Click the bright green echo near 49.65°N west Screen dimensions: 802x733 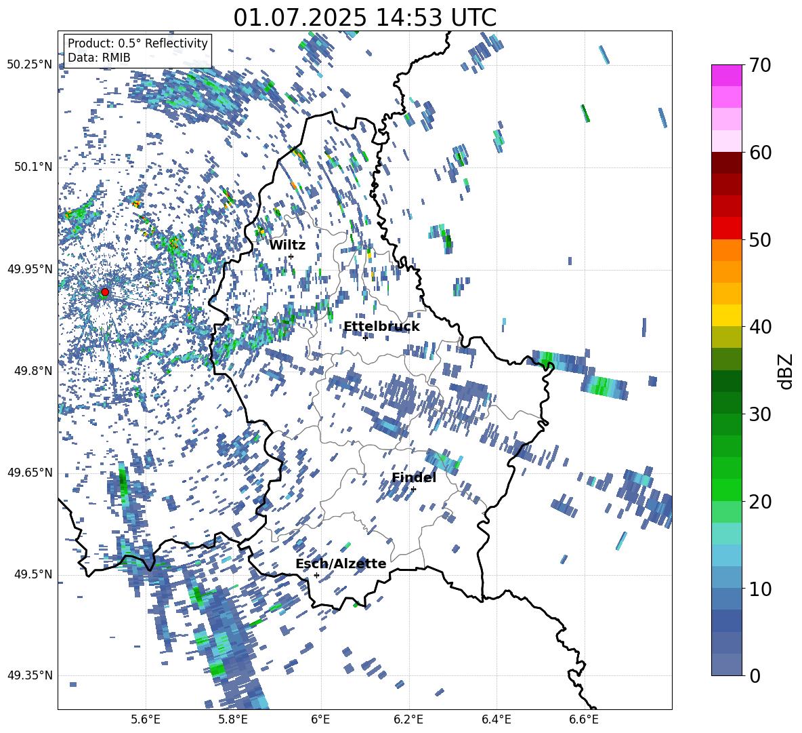pos(123,481)
